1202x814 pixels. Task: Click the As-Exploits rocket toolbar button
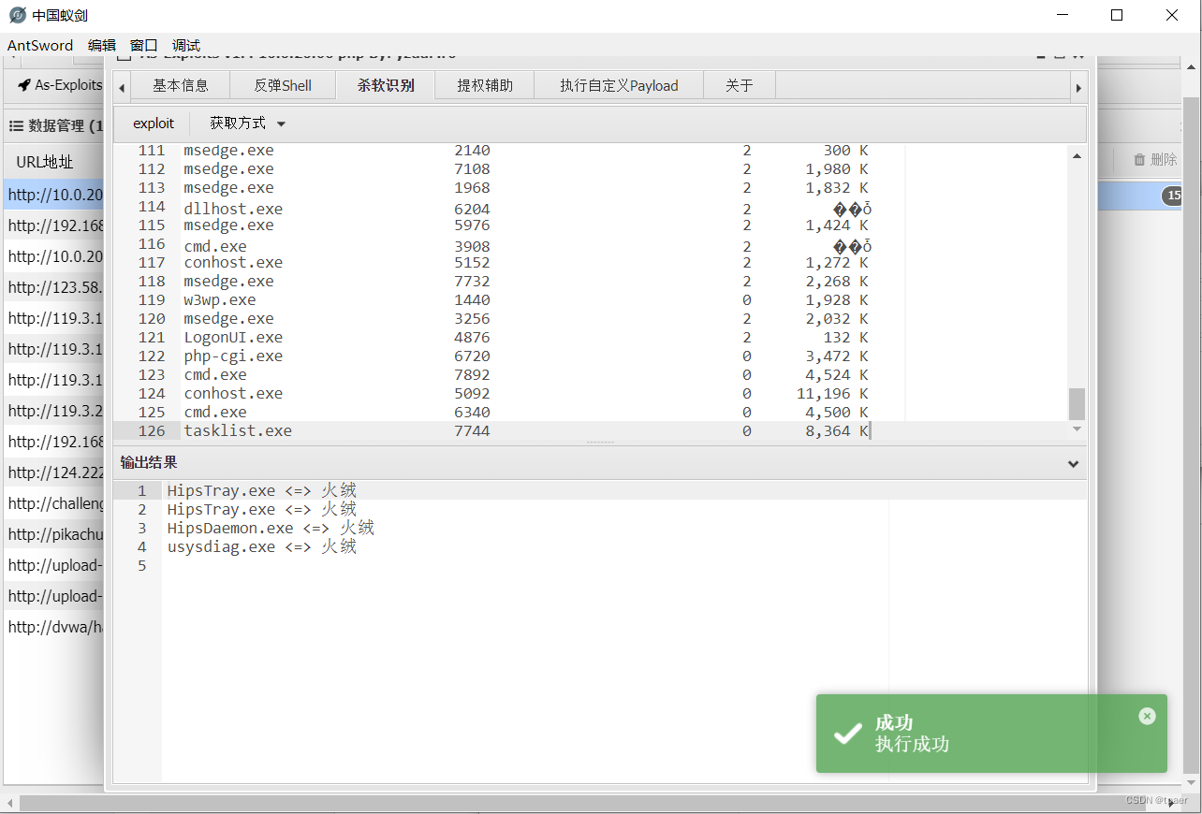tap(59, 85)
